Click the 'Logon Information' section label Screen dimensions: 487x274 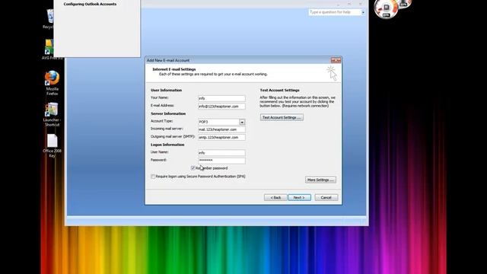167,145
